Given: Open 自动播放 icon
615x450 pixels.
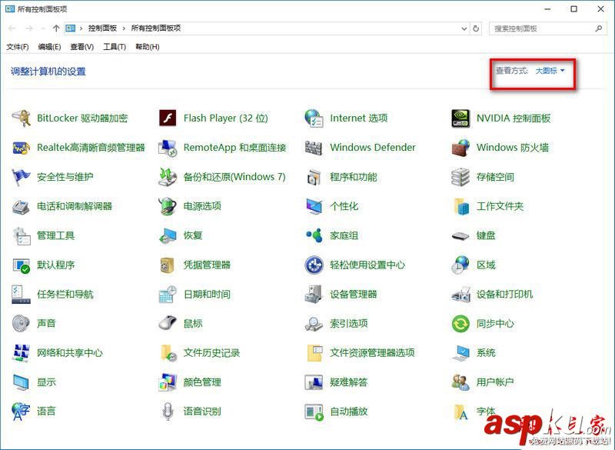Looking at the screenshot, I should coord(314,412).
